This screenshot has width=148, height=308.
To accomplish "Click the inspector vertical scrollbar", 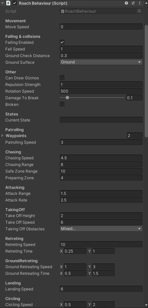I will pyautogui.click(x=146, y=81).
